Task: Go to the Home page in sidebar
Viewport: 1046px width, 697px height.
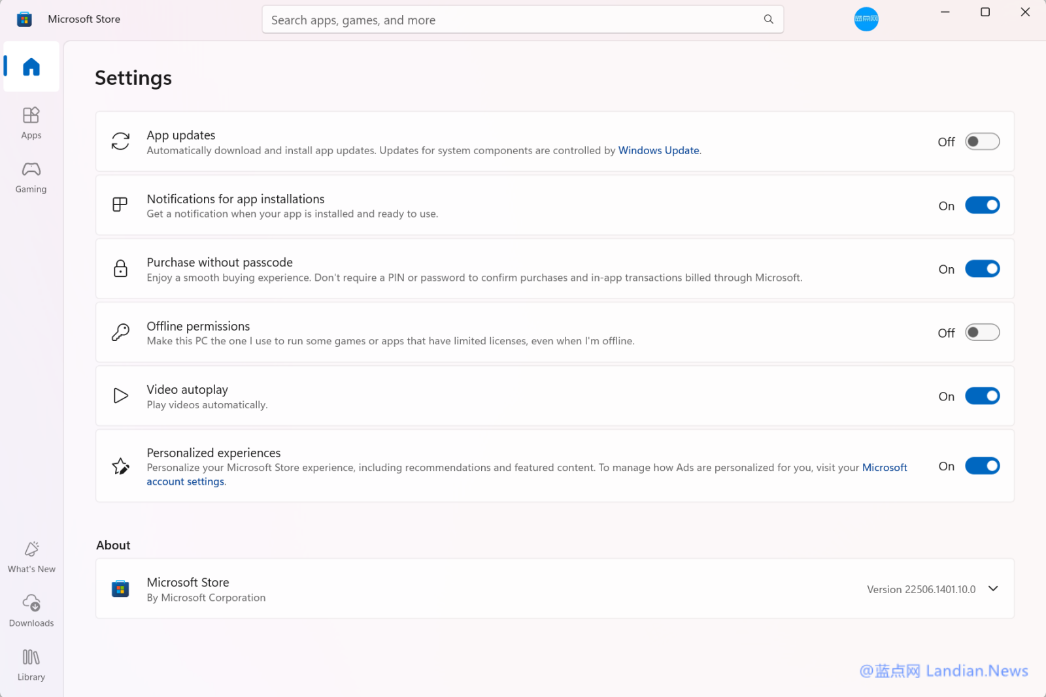Action: pyautogui.click(x=31, y=67)
